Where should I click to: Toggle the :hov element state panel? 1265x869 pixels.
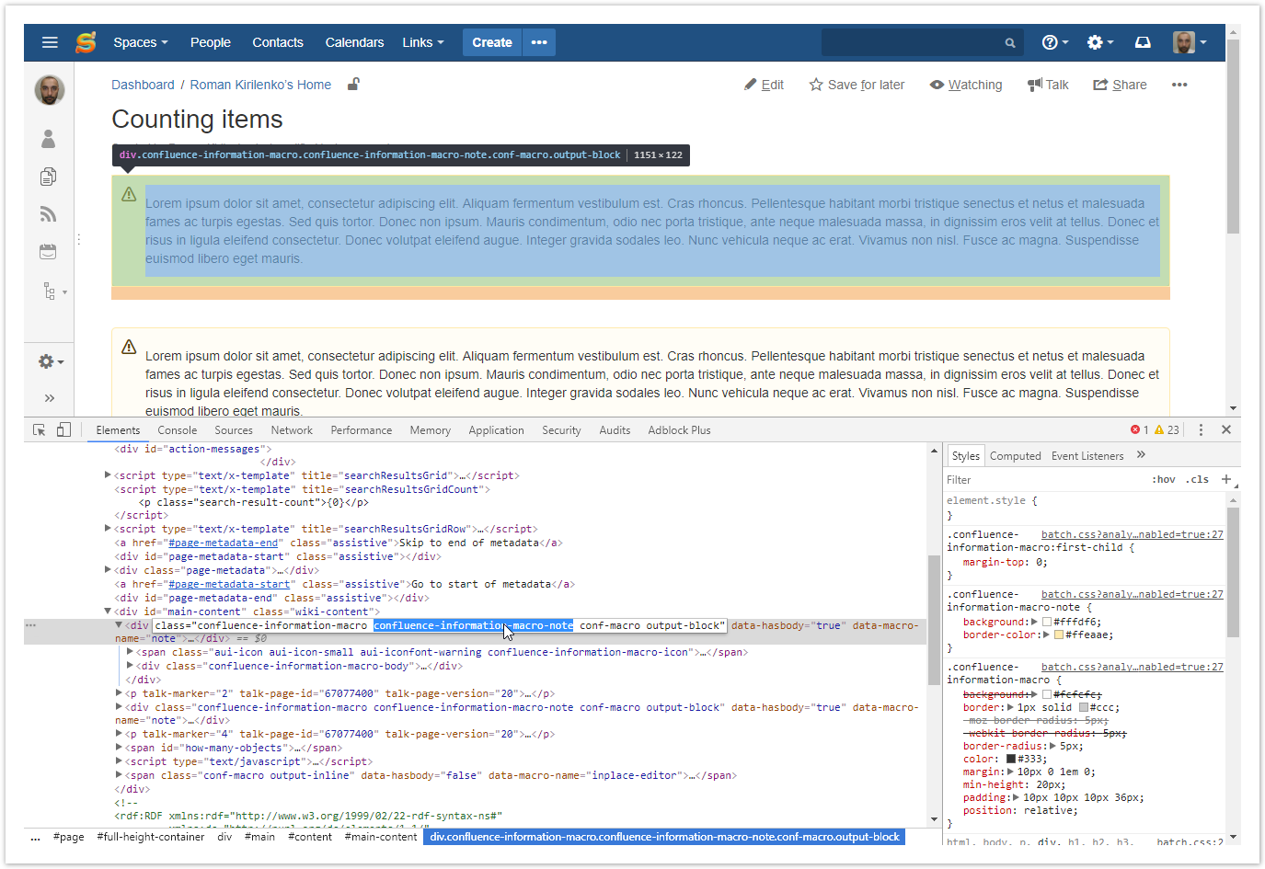point(1164,479)
